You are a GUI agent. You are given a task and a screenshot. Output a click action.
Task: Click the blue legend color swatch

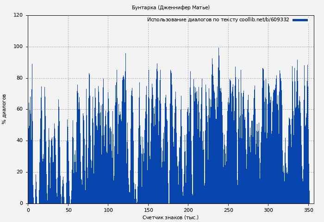(x=300, y=20)
